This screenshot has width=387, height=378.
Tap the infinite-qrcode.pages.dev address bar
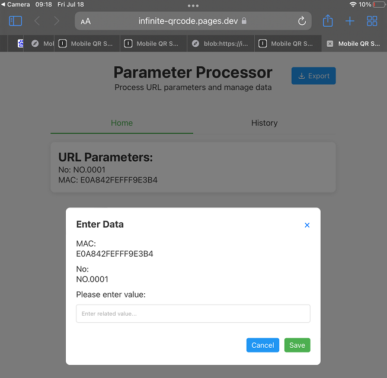pyautogui.click(x=188, y=21)
